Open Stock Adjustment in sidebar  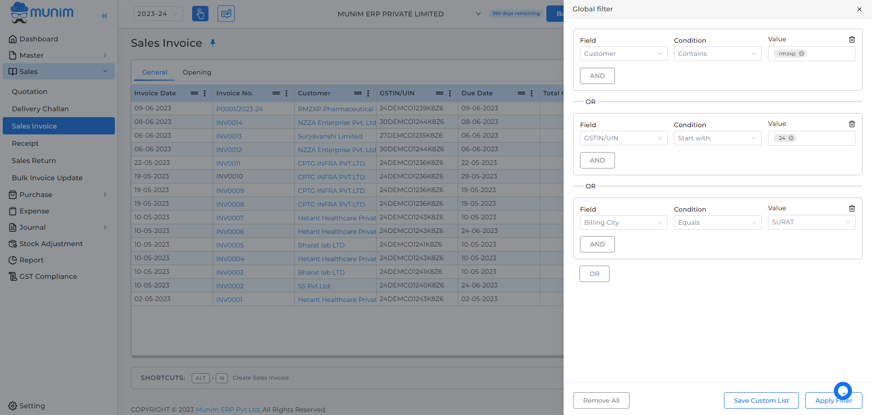59,244
